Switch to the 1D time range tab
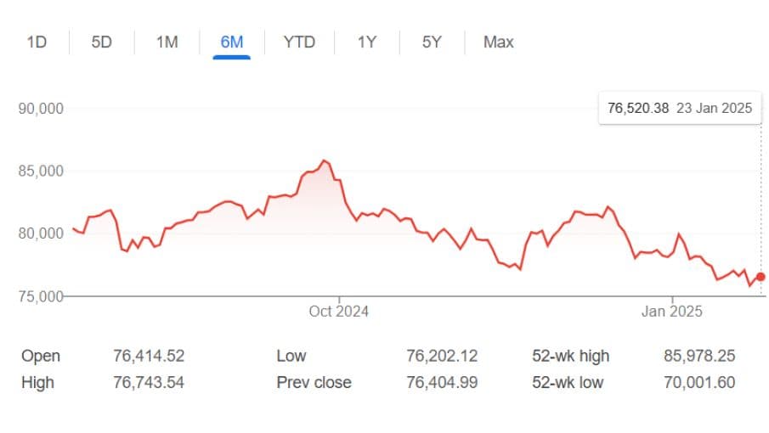Image resolution: width=769 pixels, height=433 pixels. click(37, 42)
